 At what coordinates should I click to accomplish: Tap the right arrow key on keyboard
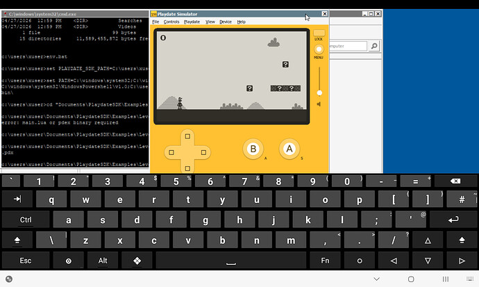(462, 261)
